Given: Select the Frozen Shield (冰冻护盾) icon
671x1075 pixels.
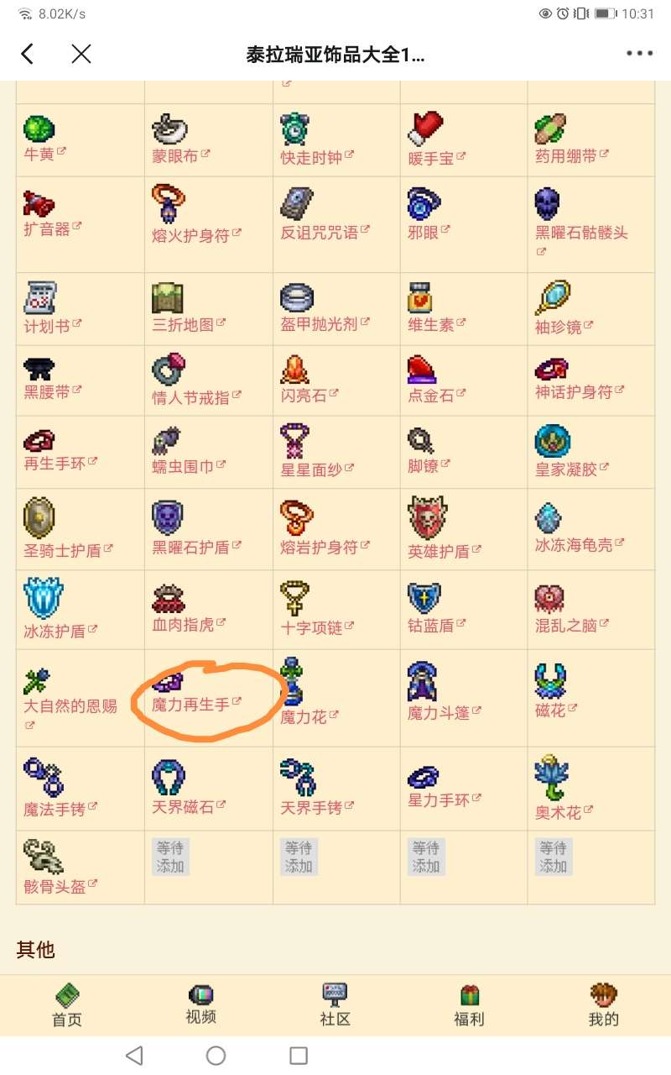Looking at the screenshot, I should pos(43,597).
